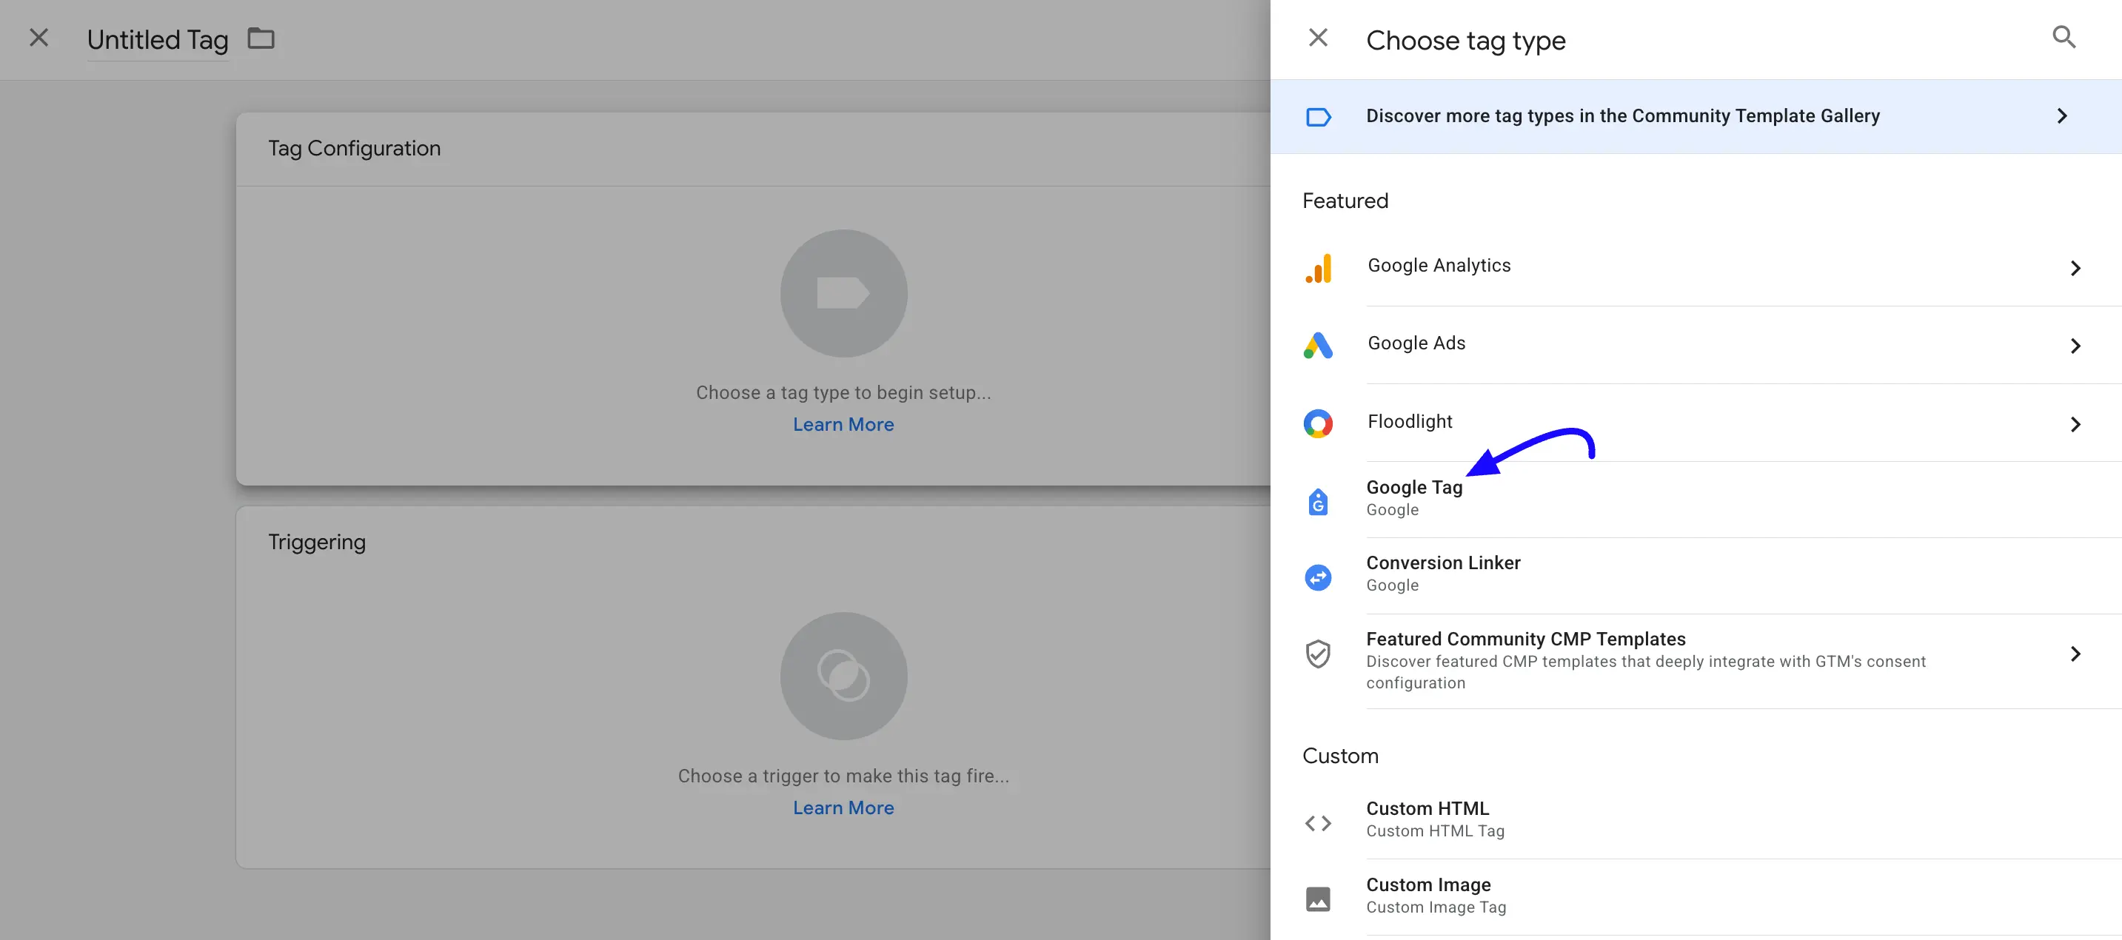Expand the Floodlight chevron arrow

click(x=2075, y=424)
